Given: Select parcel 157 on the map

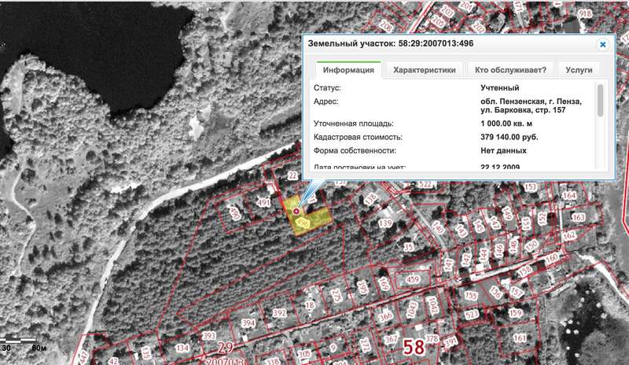Looking at the screenshot, I should (517, 292).
